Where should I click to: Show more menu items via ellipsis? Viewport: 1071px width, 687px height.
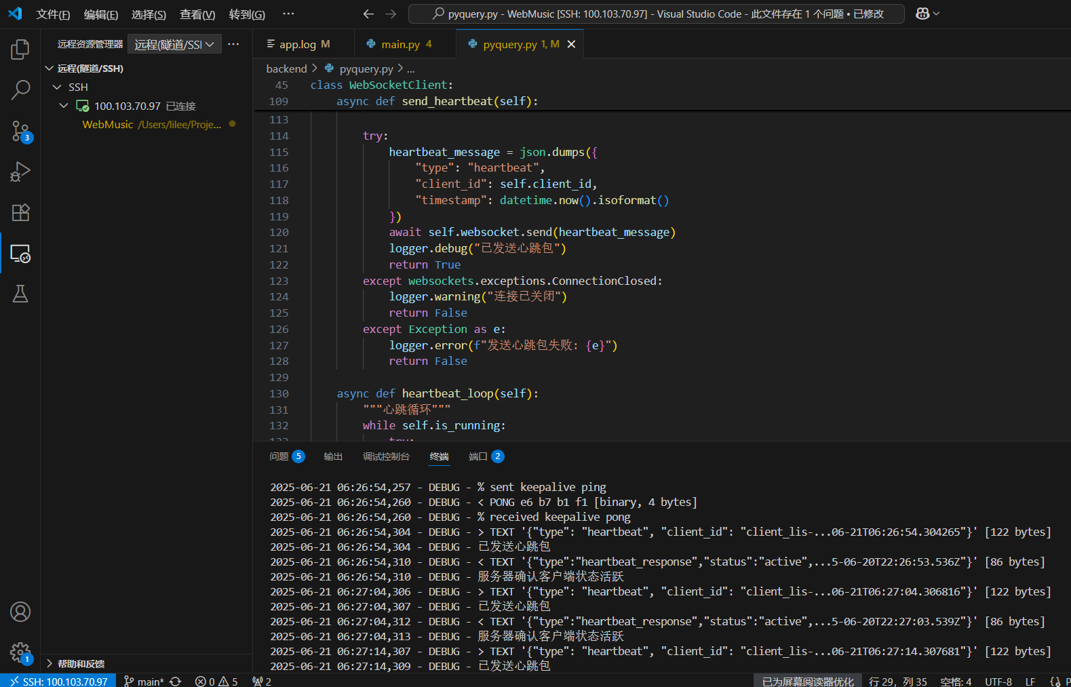(288, 14)
